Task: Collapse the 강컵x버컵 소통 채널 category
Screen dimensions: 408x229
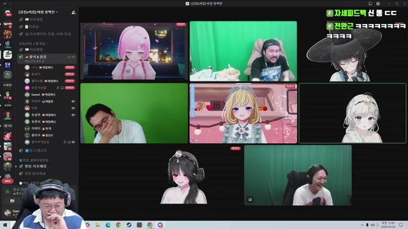Action: [33, 43]
